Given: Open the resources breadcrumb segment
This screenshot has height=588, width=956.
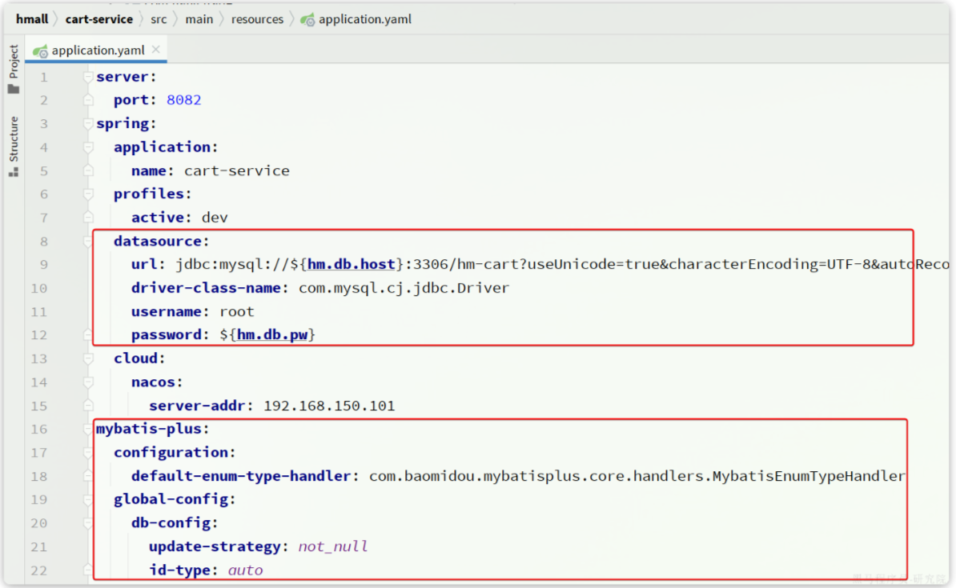Looking at the screenshot, I should pos(257,19).
